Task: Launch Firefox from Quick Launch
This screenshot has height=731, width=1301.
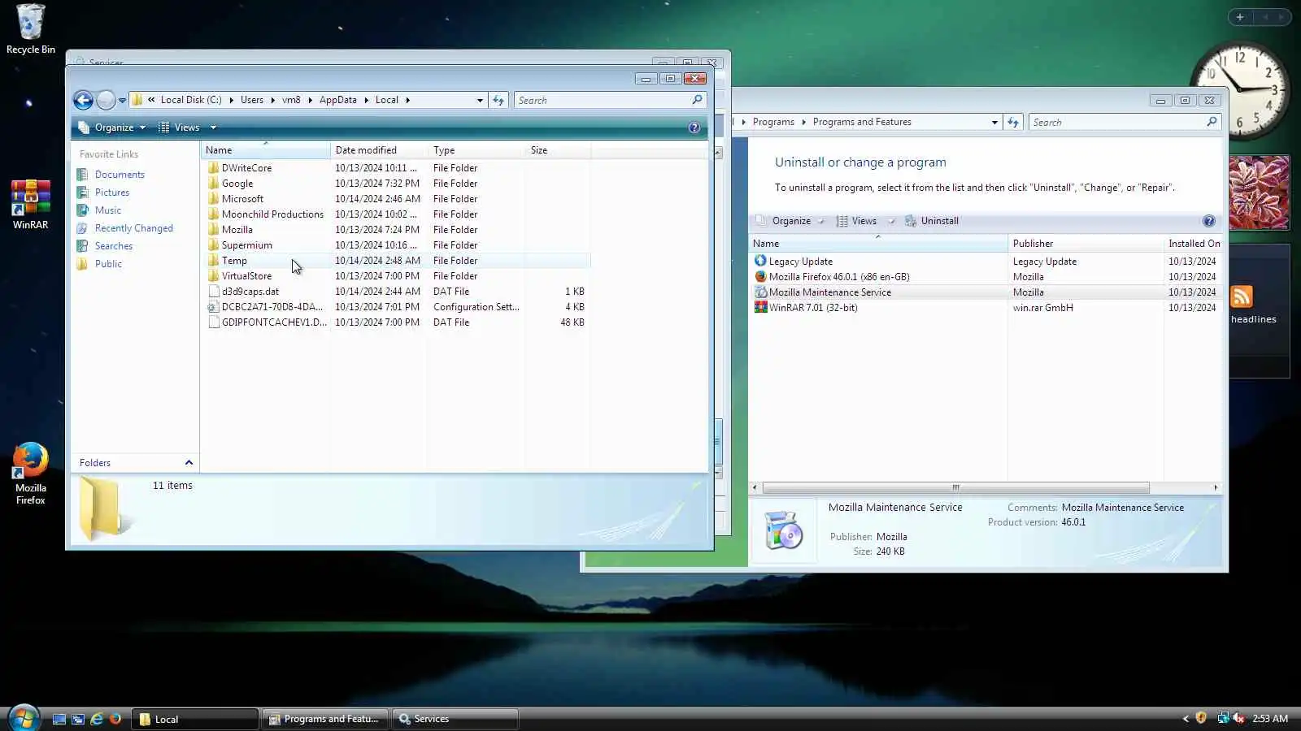Action: pos(115,719)
